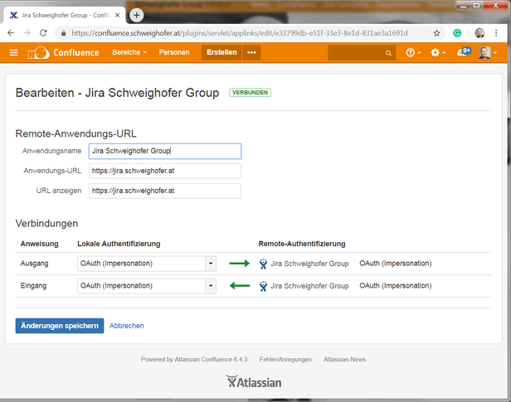The width and height of the screenshot is (511, 402).
Task: Click Jira Schweighofer Group text in Eingang row
Action: point(309,286)
